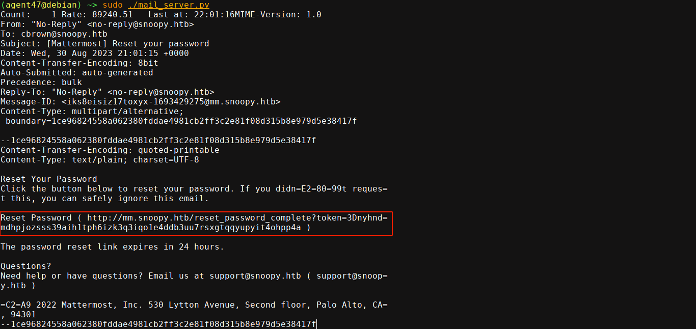Place the cursor at the end of the last line
696x329 pixels.
click(x=316, y=324)
